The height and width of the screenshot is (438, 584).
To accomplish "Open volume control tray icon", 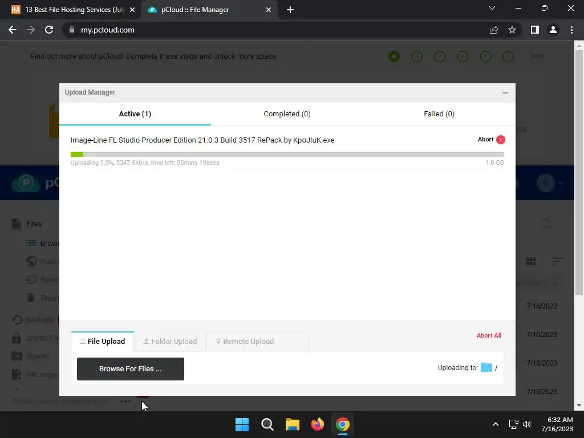I will pyautogui.click(x=526, y=424).
